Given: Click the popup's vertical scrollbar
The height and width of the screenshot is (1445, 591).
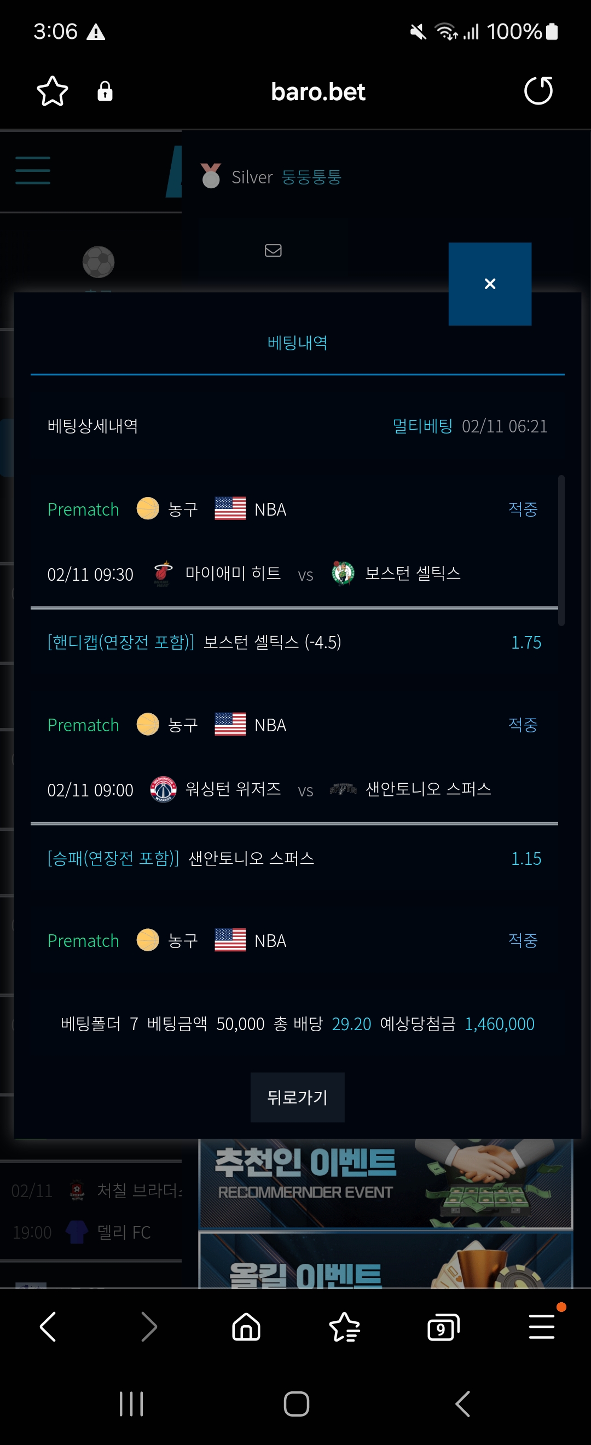Looking at the screenshot, I should [x=561, y=550].
